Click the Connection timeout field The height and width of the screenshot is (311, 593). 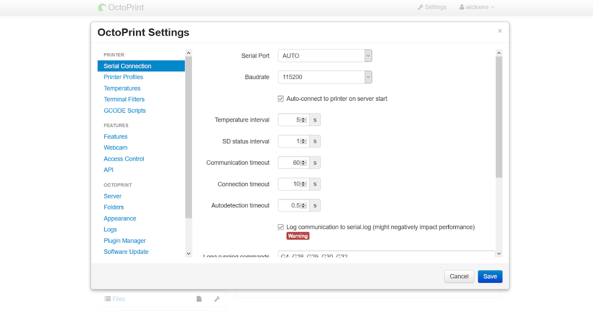tap(294, 184)
